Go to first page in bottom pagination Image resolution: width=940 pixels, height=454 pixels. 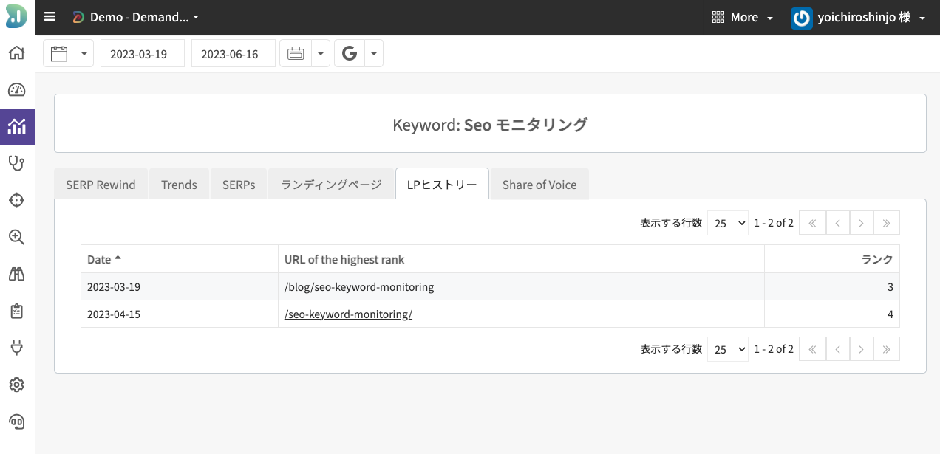[812, 349]
